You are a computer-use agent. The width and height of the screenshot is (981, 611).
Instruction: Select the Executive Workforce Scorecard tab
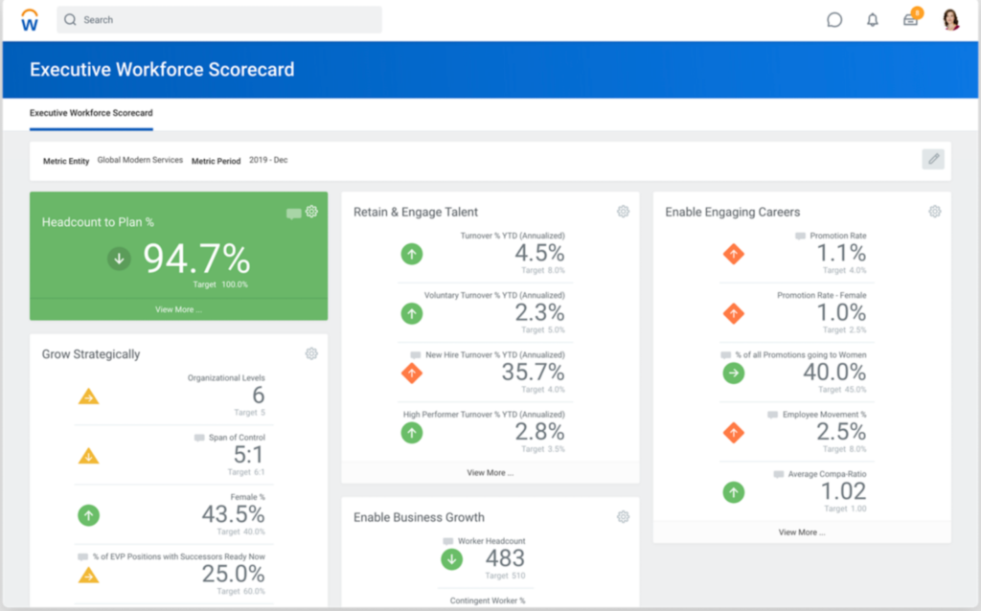click(90, 113)
